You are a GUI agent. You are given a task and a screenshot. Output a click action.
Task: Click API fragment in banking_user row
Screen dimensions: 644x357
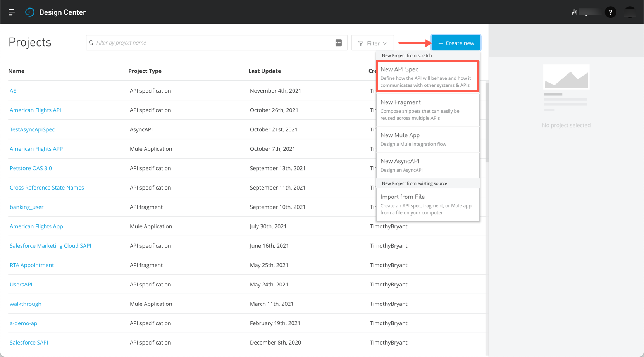(146, 207)
